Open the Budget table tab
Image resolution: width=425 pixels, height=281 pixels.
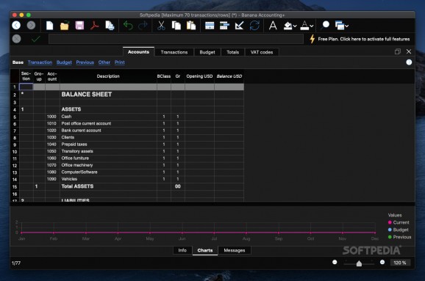[x=207, y=52]
